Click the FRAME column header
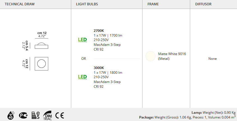 153,4
